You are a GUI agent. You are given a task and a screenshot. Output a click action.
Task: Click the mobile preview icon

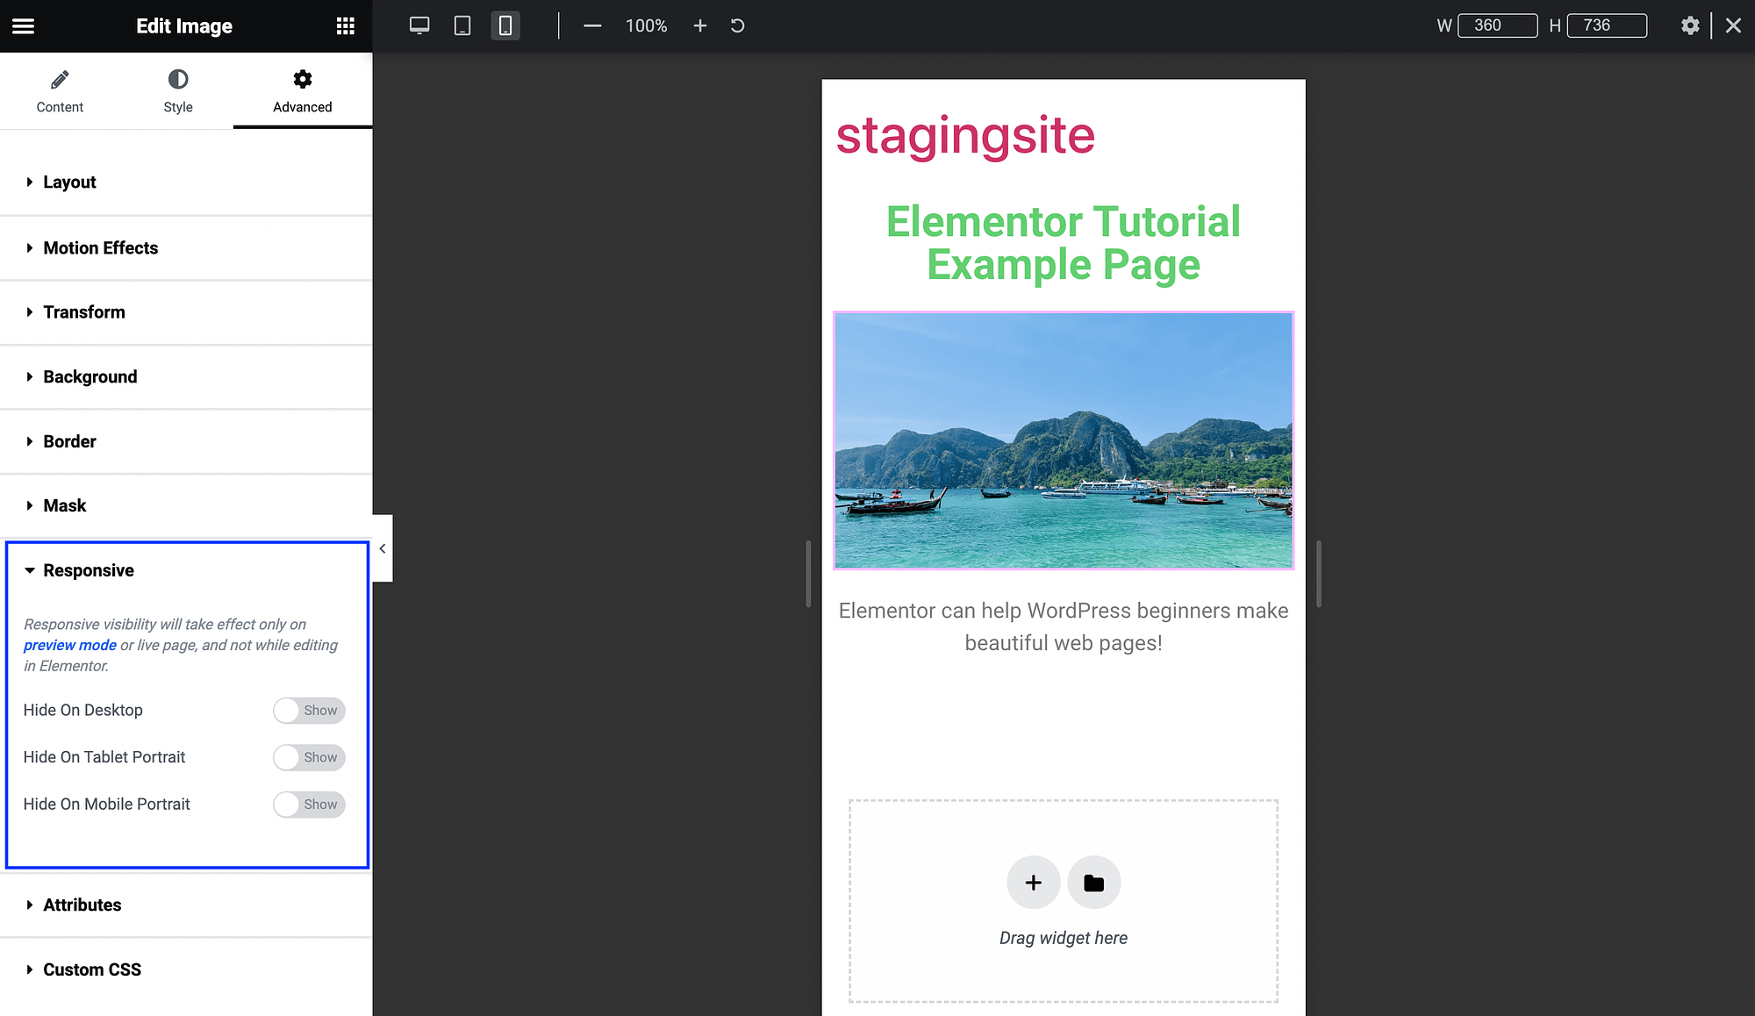505,26
